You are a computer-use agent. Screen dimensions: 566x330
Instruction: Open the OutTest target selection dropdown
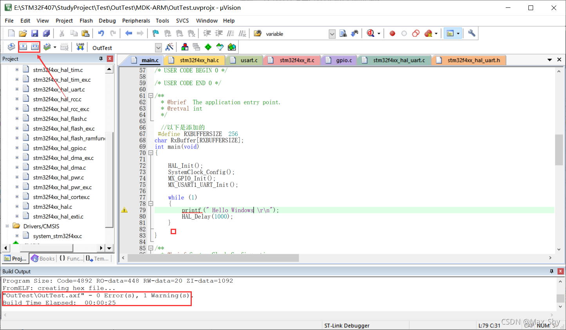(x=158, y=48)
